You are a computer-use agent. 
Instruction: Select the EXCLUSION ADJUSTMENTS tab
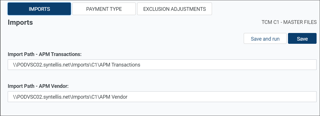tap(175, 9)
